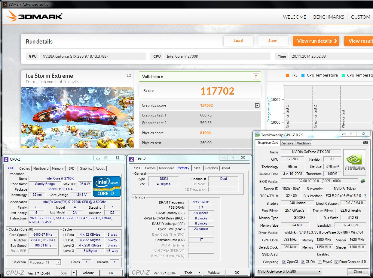Click the Ice Storm Extreme preview image

78,117
